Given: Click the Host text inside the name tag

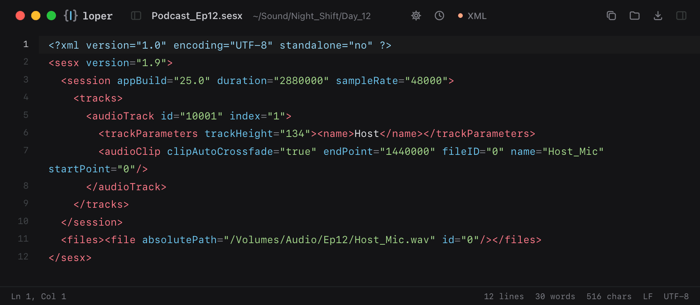Looking at the screenshot, I should [367, 134].
